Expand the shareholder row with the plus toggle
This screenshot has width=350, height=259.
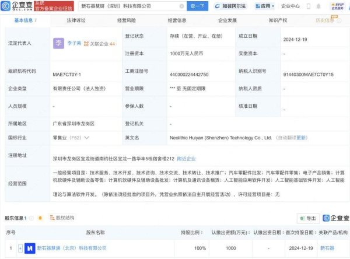20,248
